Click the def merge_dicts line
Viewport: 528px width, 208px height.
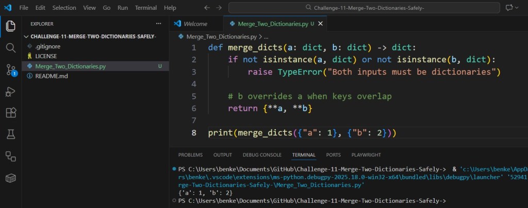tap(312, 48)
